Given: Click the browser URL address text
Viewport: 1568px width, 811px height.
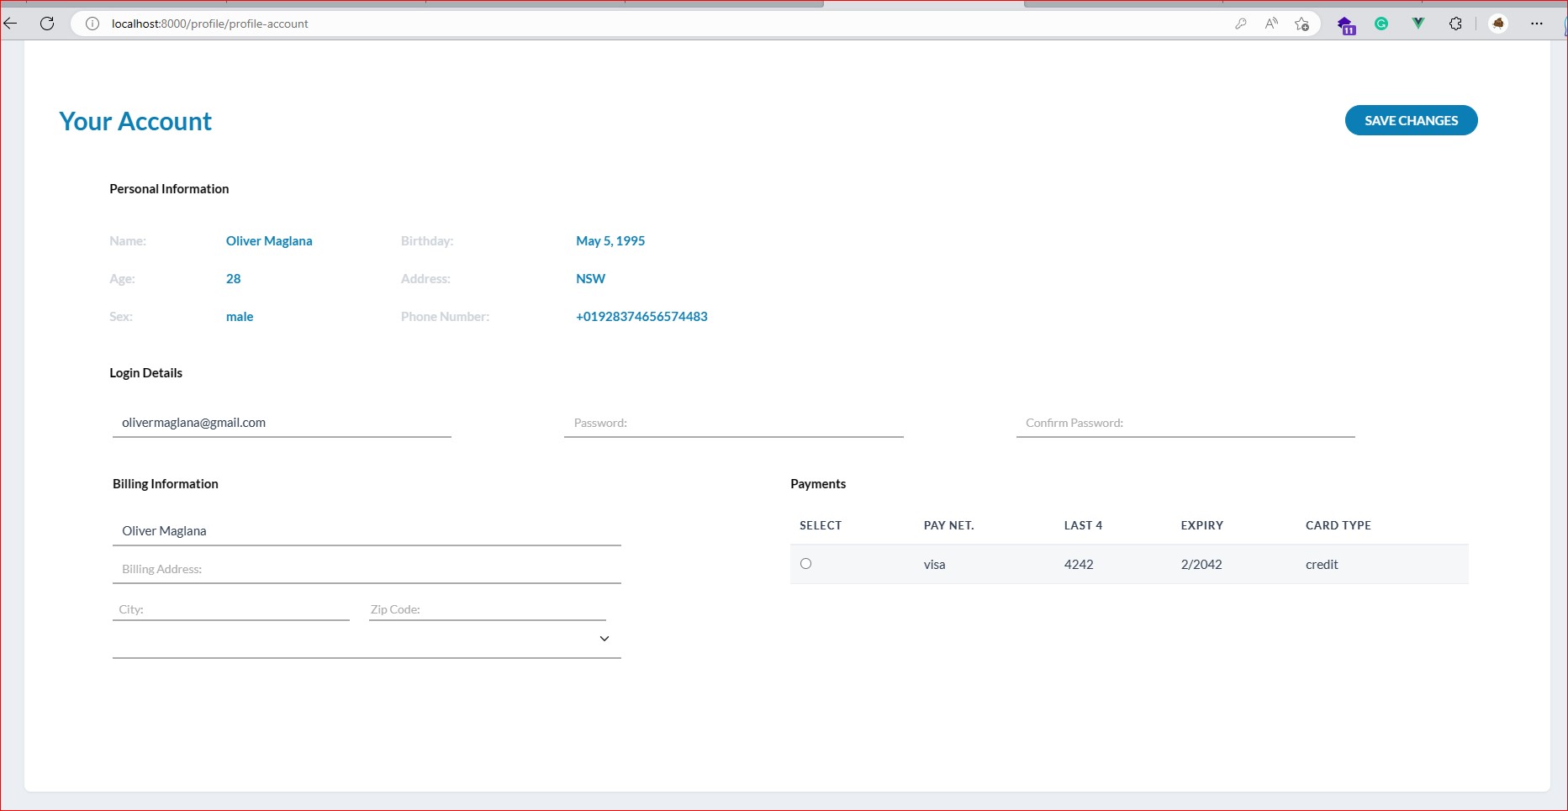Looking at the screenshot, I should [210, 24].
